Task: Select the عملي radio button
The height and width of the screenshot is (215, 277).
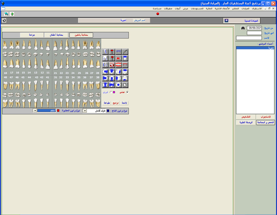Action: (127, 92)
